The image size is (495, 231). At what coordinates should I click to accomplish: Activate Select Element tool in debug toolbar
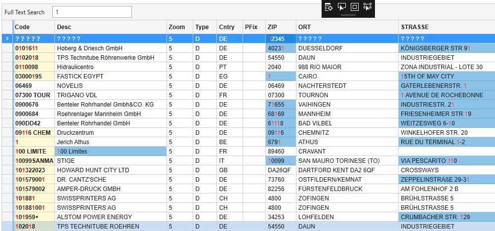click(x=342, y=7)
